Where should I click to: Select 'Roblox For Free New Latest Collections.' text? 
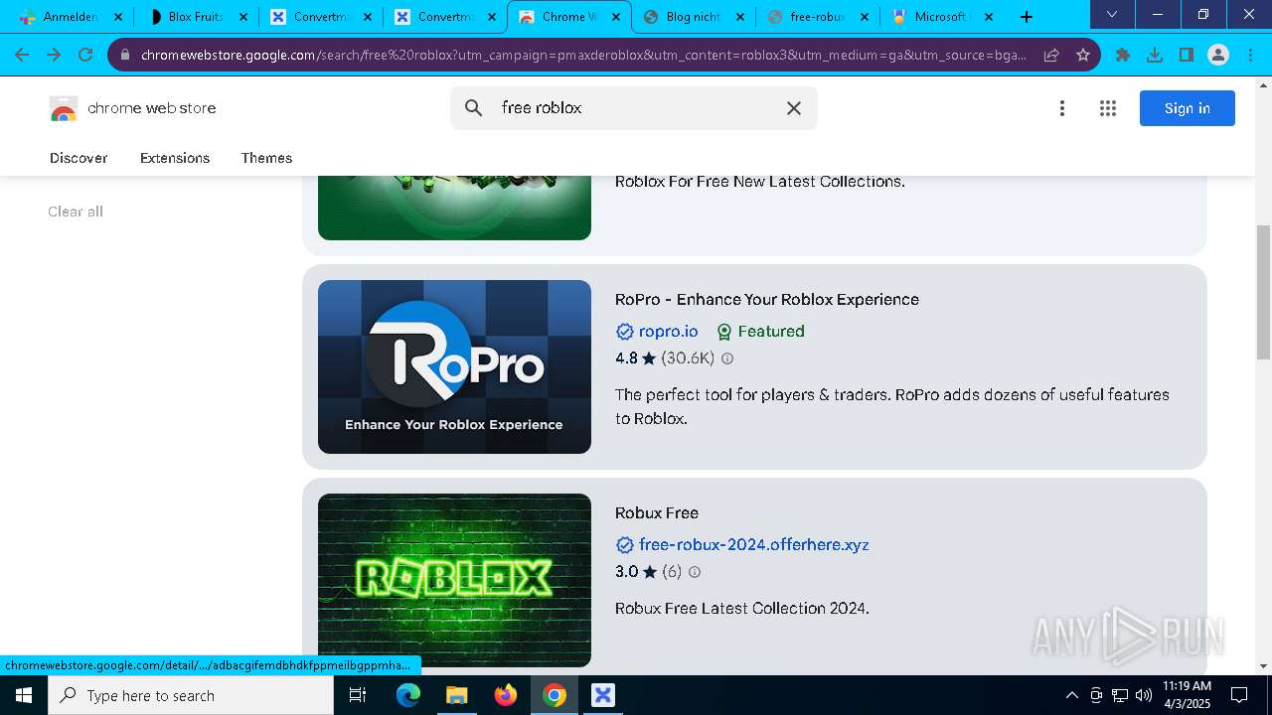point(760,182)
